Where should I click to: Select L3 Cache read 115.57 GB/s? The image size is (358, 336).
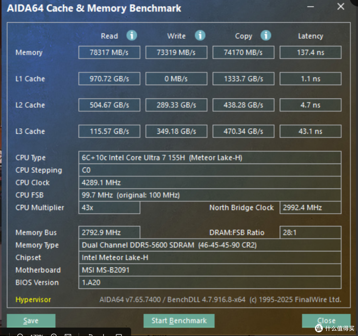(109, 131)
